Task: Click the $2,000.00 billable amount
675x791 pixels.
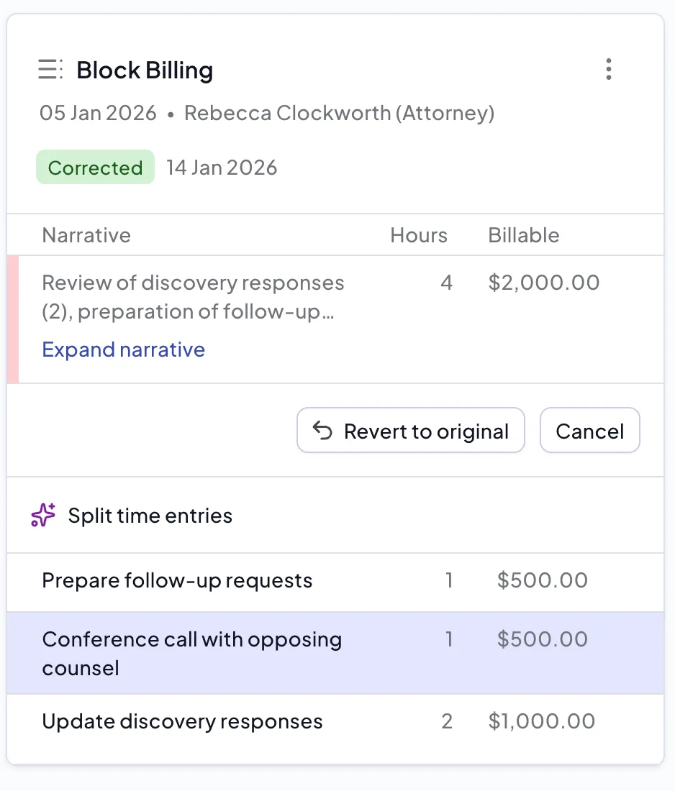Action: click(543, 283)
